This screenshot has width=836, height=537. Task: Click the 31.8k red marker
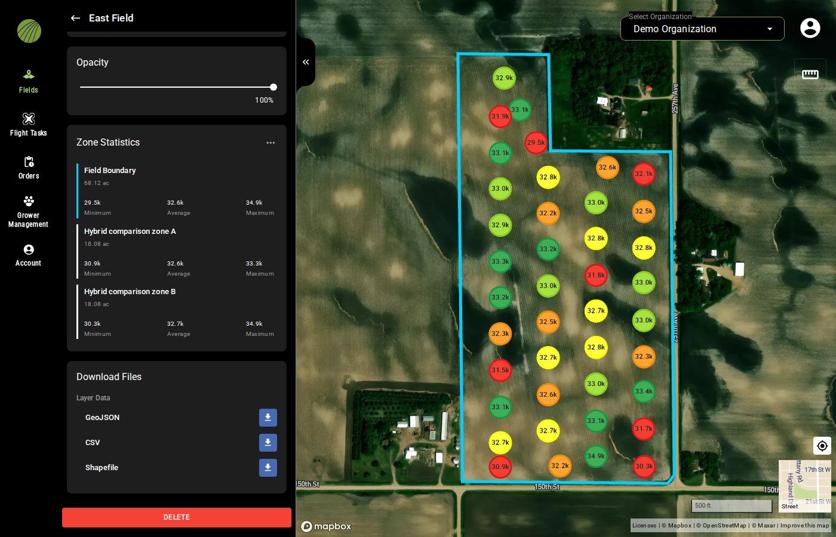[596, 276]
